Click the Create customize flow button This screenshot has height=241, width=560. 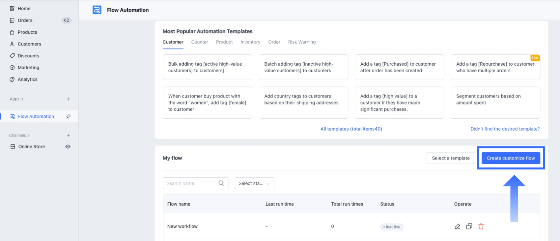511,158
